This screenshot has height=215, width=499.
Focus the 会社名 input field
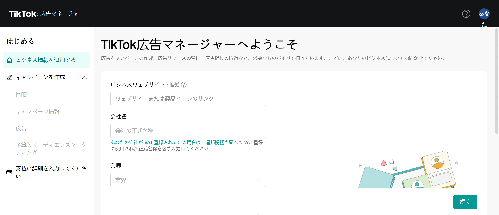pyautogui.click(x=188, y=131)
